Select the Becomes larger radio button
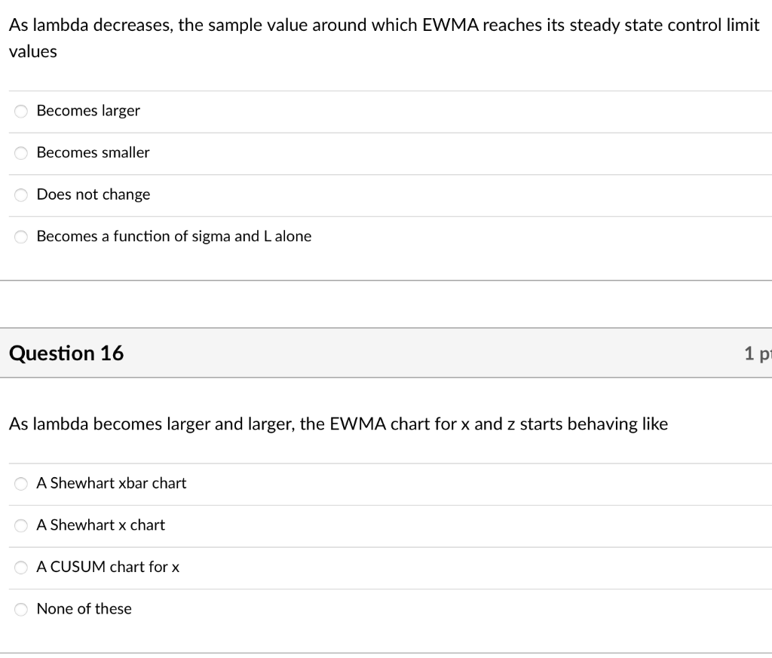This screenshot has width=772, height=658. coord(20,111)
